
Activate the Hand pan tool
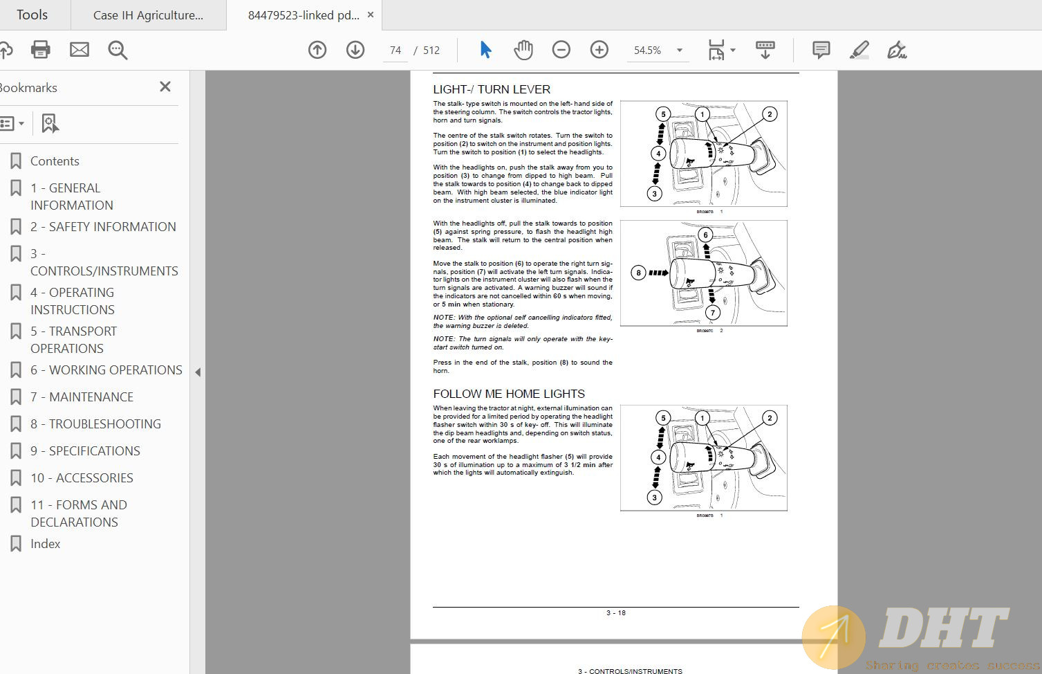(x=523, y=50)
